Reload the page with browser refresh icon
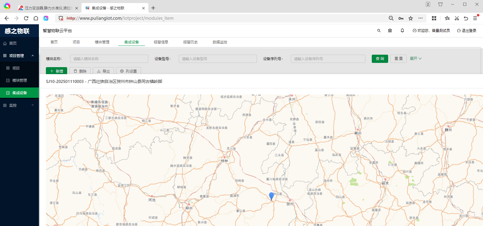The width and height of the screenshot is (483, 226). (26, 18)
